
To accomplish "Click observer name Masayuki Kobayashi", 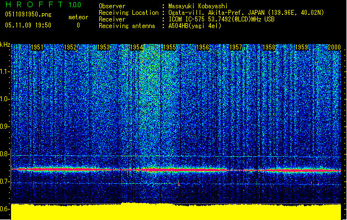I will 198,6.
